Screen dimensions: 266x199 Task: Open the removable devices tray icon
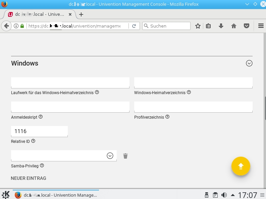coord(206,195)
